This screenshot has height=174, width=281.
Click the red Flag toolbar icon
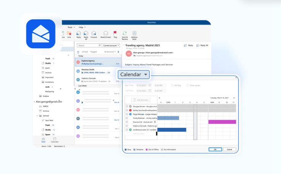pyautogui.click(x=115, y=33)
